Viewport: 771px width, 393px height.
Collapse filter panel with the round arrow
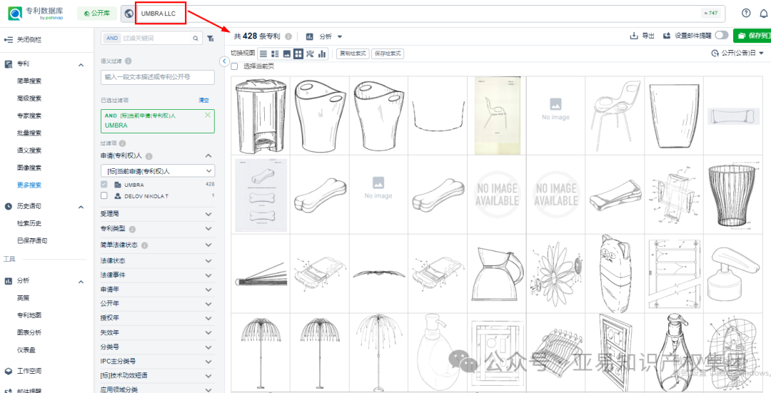(x=223, y=61)
